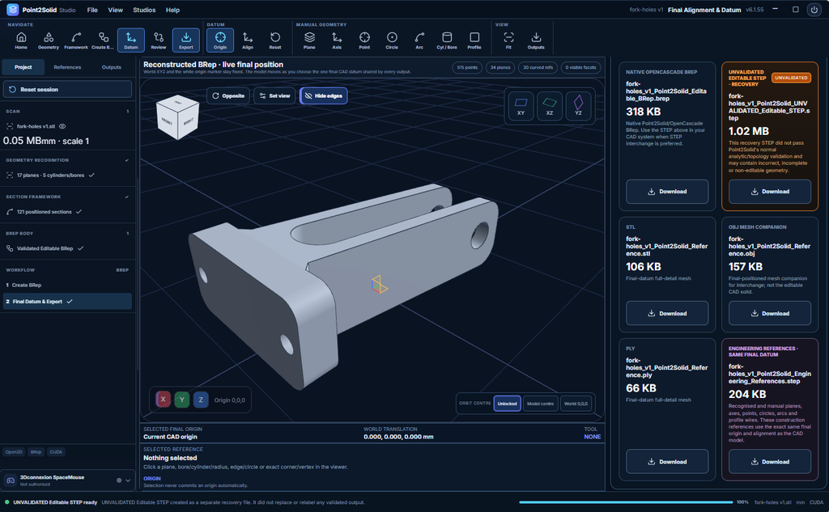Open the File menu
This screenshot has height=512, width=829.
(92, 10)
